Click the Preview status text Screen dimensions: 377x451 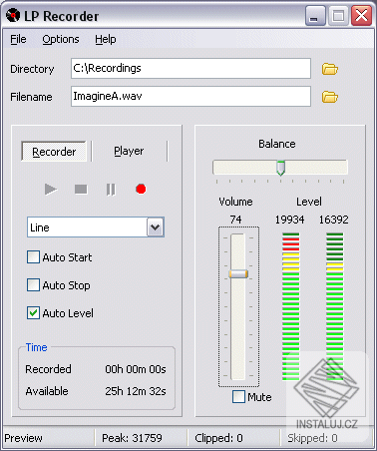point(23,438)
